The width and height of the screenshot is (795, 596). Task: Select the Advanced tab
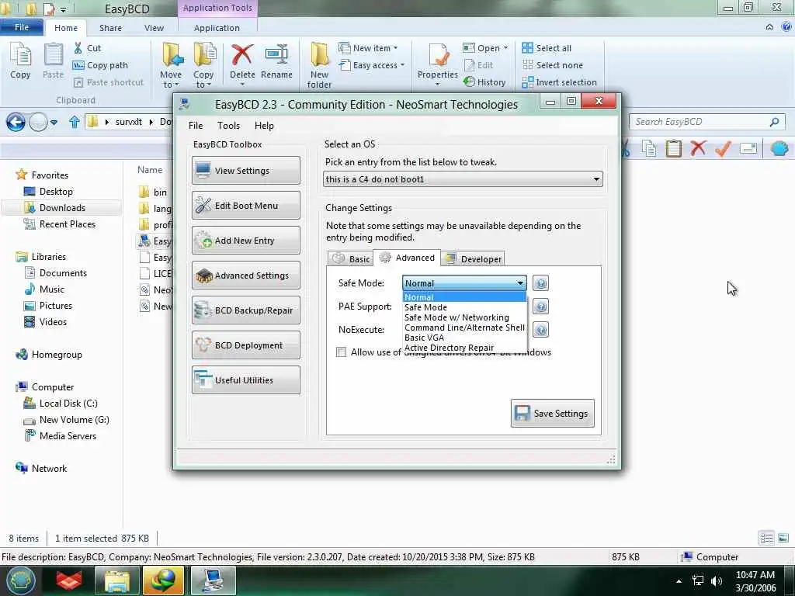[407, 258]
